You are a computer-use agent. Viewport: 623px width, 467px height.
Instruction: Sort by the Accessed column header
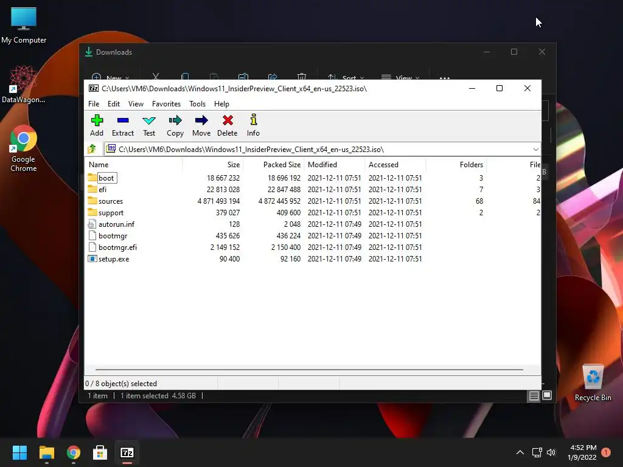pyautogui.click(x=395, y=164)
